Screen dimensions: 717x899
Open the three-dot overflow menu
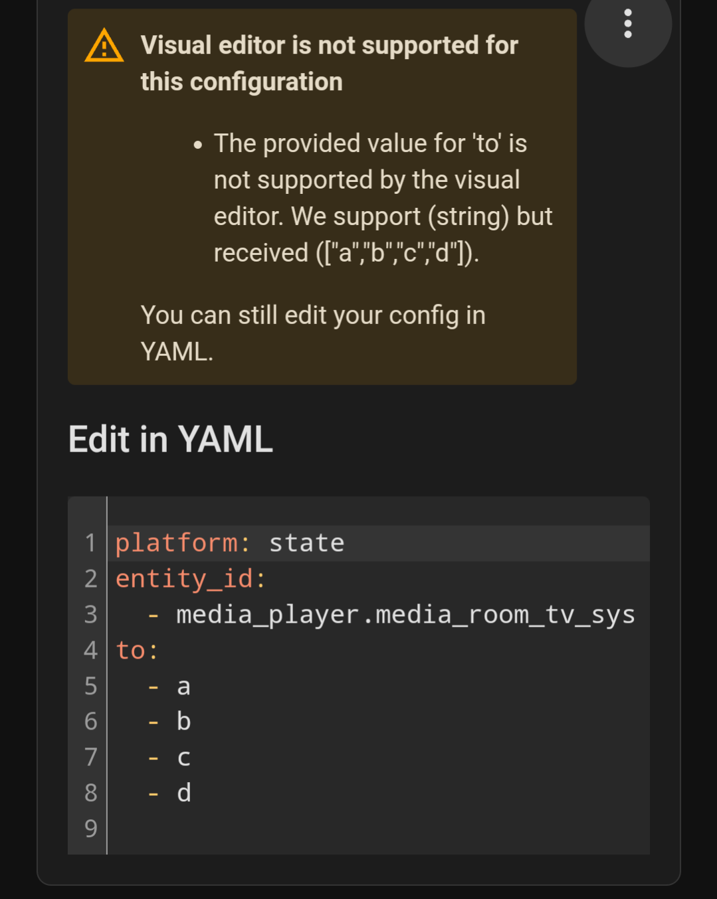point(628,24)
